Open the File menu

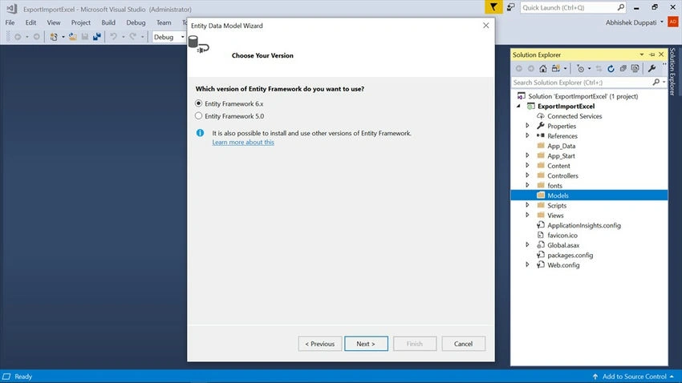10,22
